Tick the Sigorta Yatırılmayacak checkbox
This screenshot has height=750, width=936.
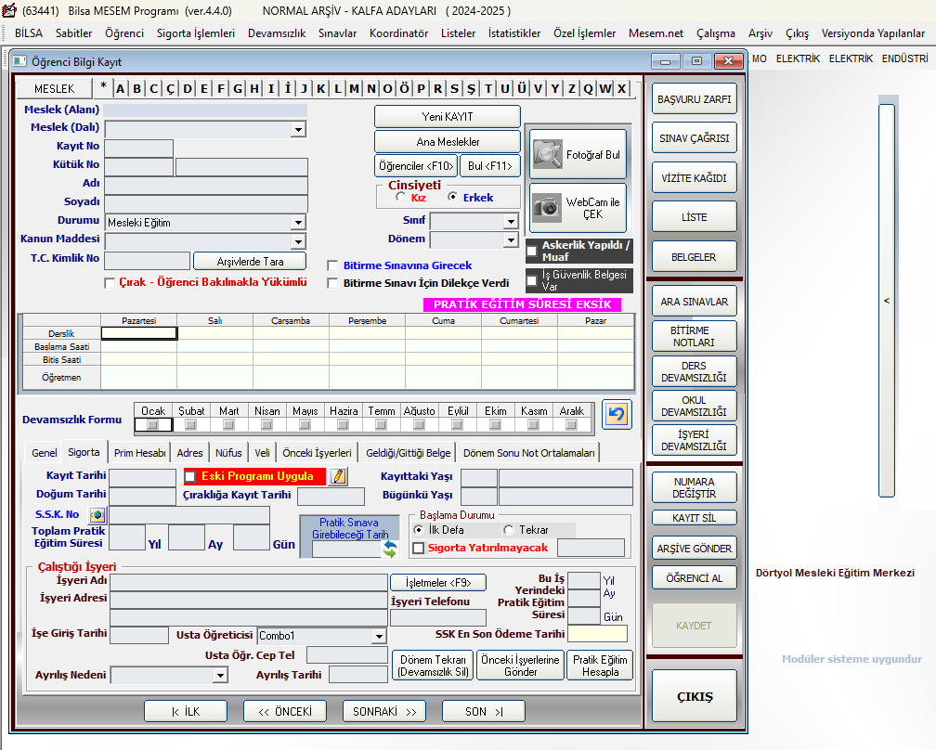(418, 548)
